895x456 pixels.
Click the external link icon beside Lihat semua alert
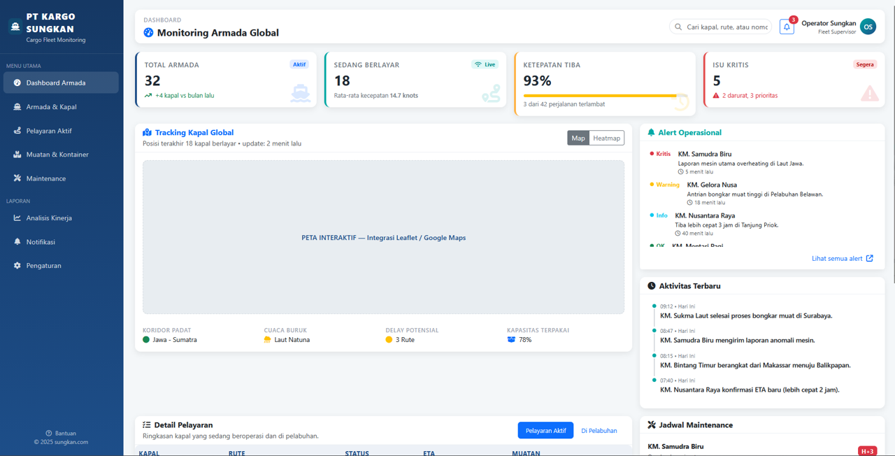870,258
